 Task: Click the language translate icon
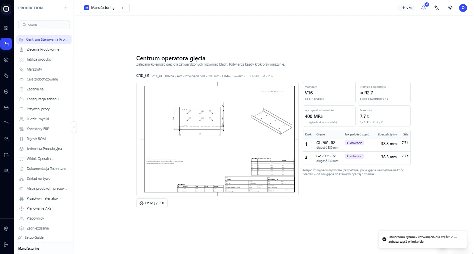(x=437, y=8)
